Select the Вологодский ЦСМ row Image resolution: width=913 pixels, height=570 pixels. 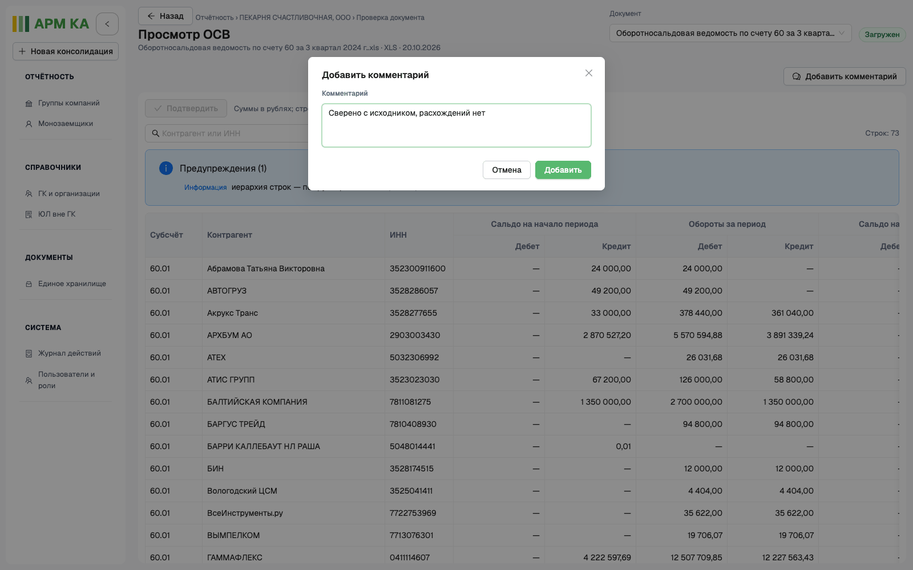[522, 491]
